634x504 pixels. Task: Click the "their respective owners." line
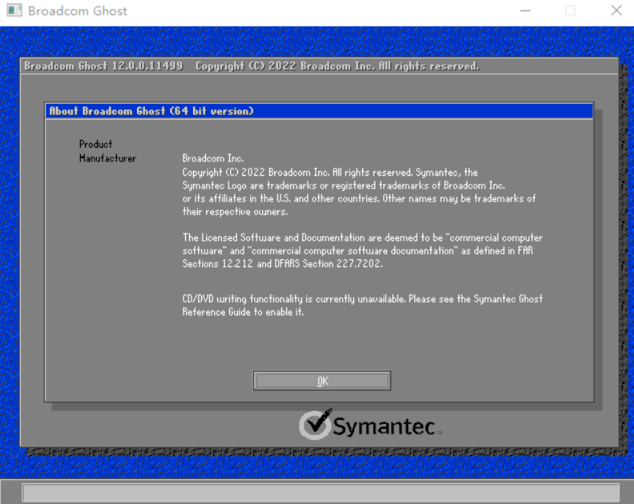tap(235, 212)
